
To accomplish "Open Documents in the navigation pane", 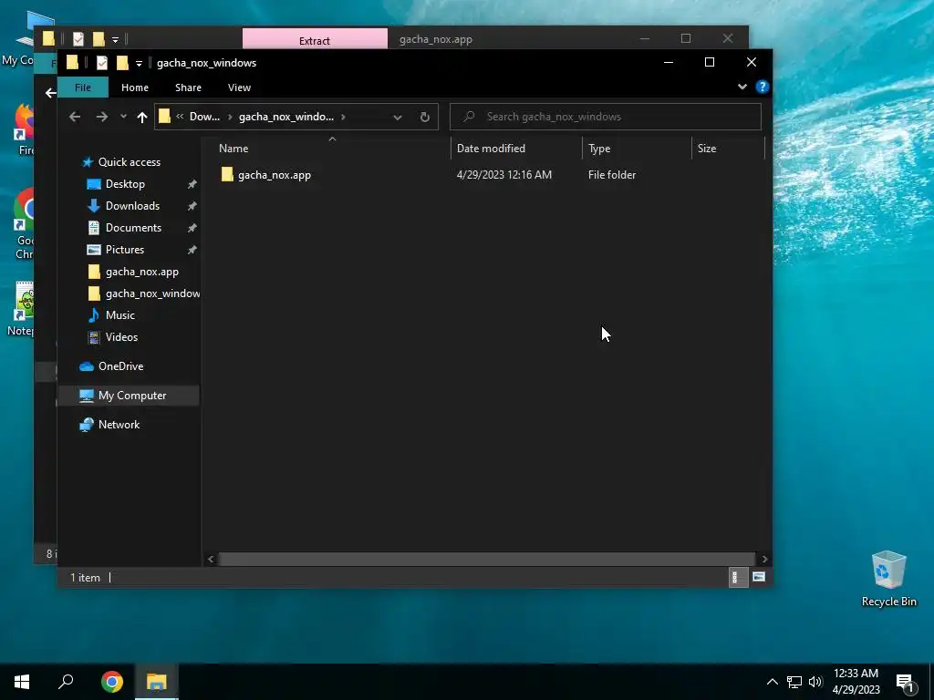I will coord(133,228).
